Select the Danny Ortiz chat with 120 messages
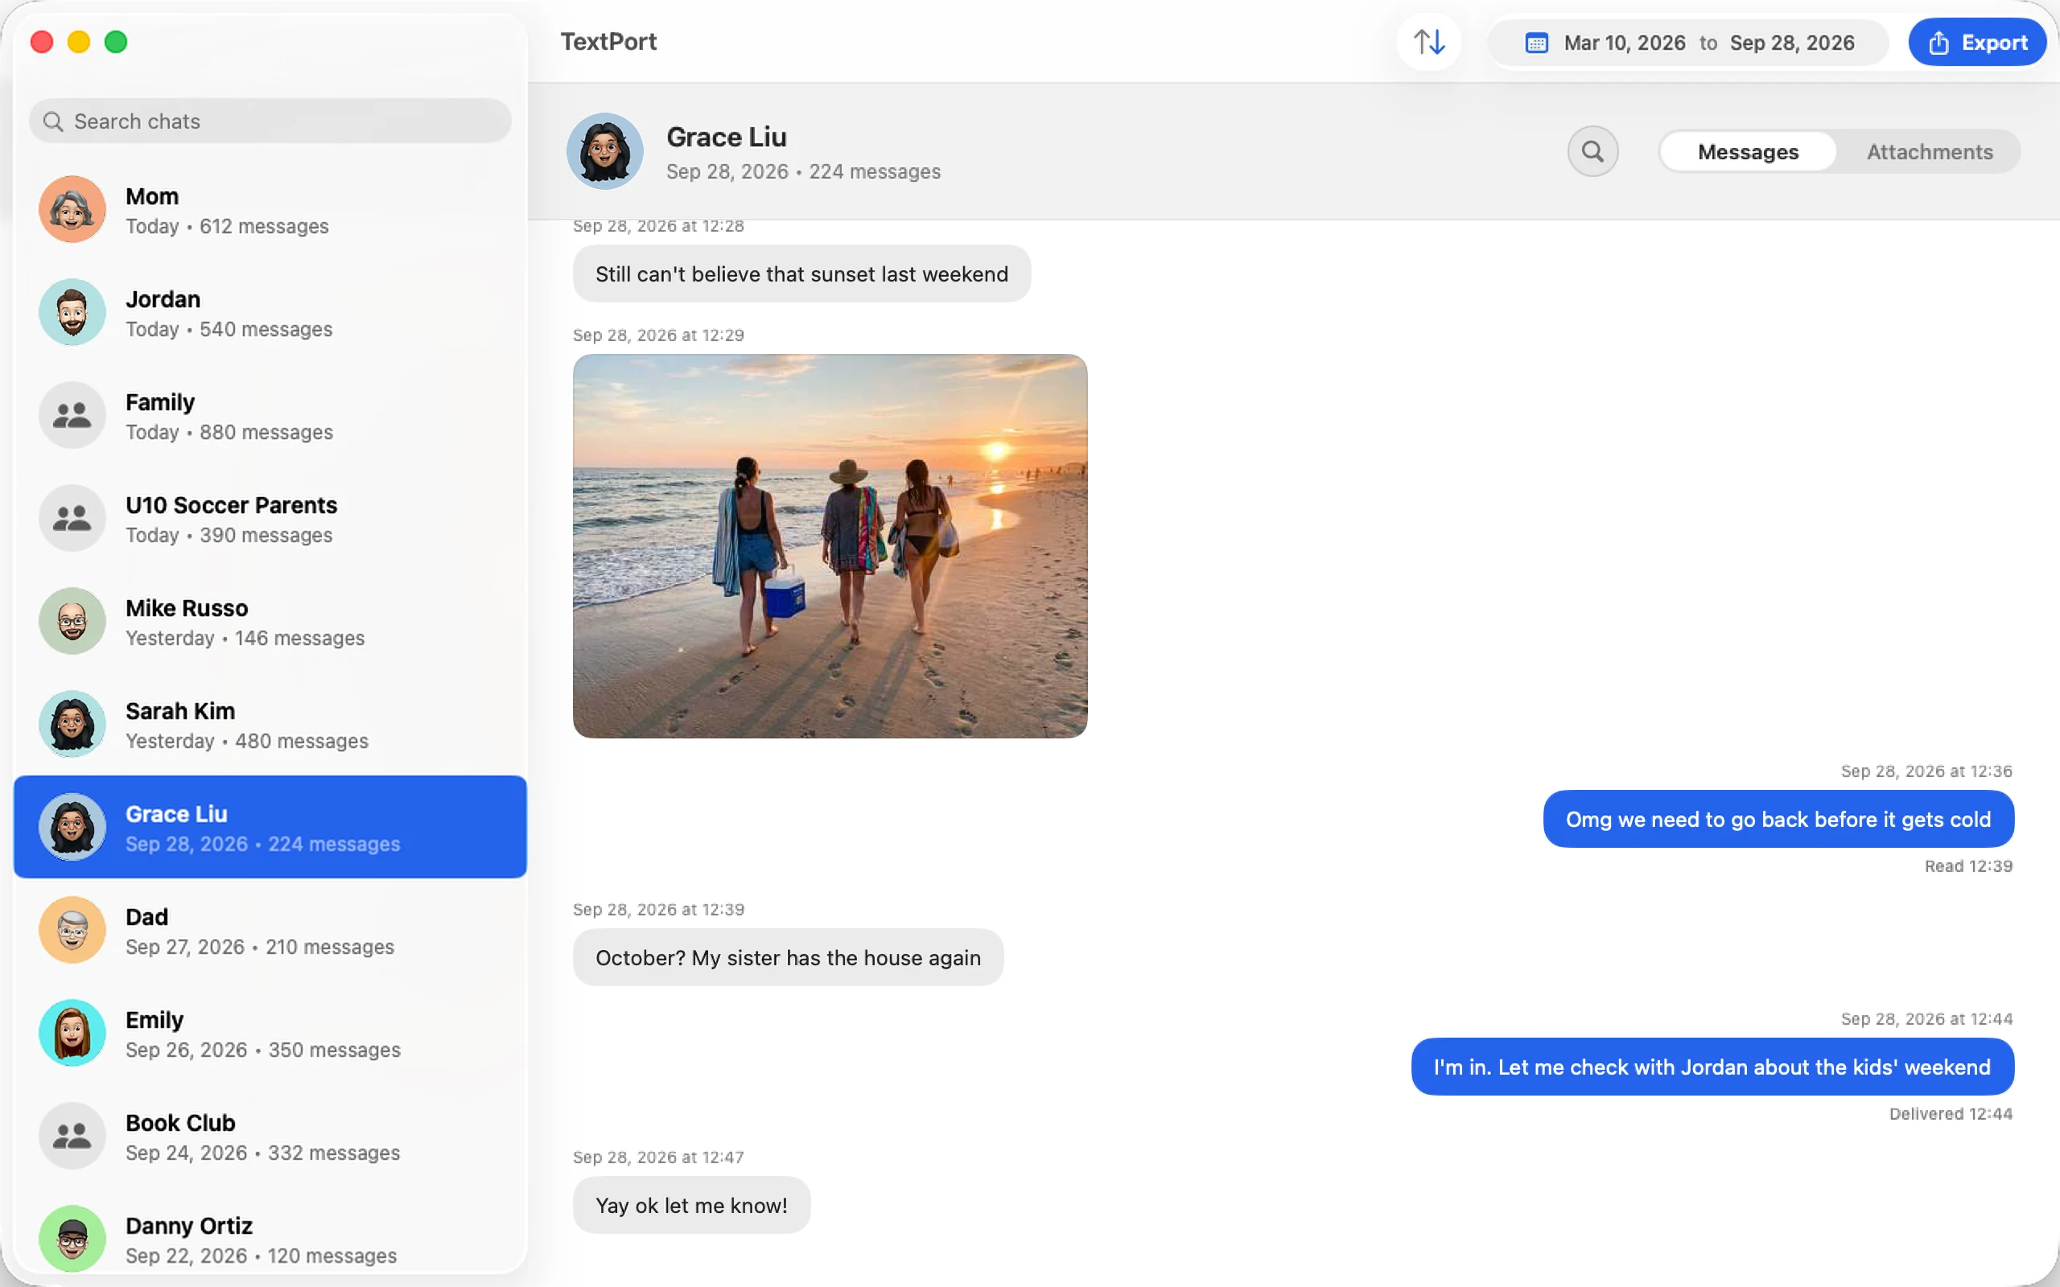Image resolution: width=2060 pixels, height=1287 pixels. [x=270, y=1240]
